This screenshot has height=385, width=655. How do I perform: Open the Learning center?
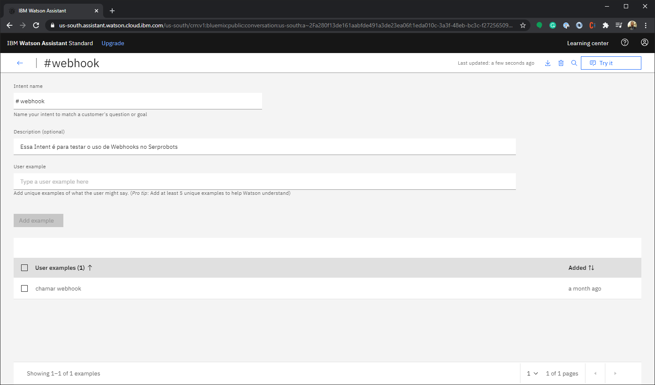[x=588, y=43]
